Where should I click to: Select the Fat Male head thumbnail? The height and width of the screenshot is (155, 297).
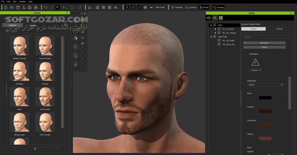[20, 72]
